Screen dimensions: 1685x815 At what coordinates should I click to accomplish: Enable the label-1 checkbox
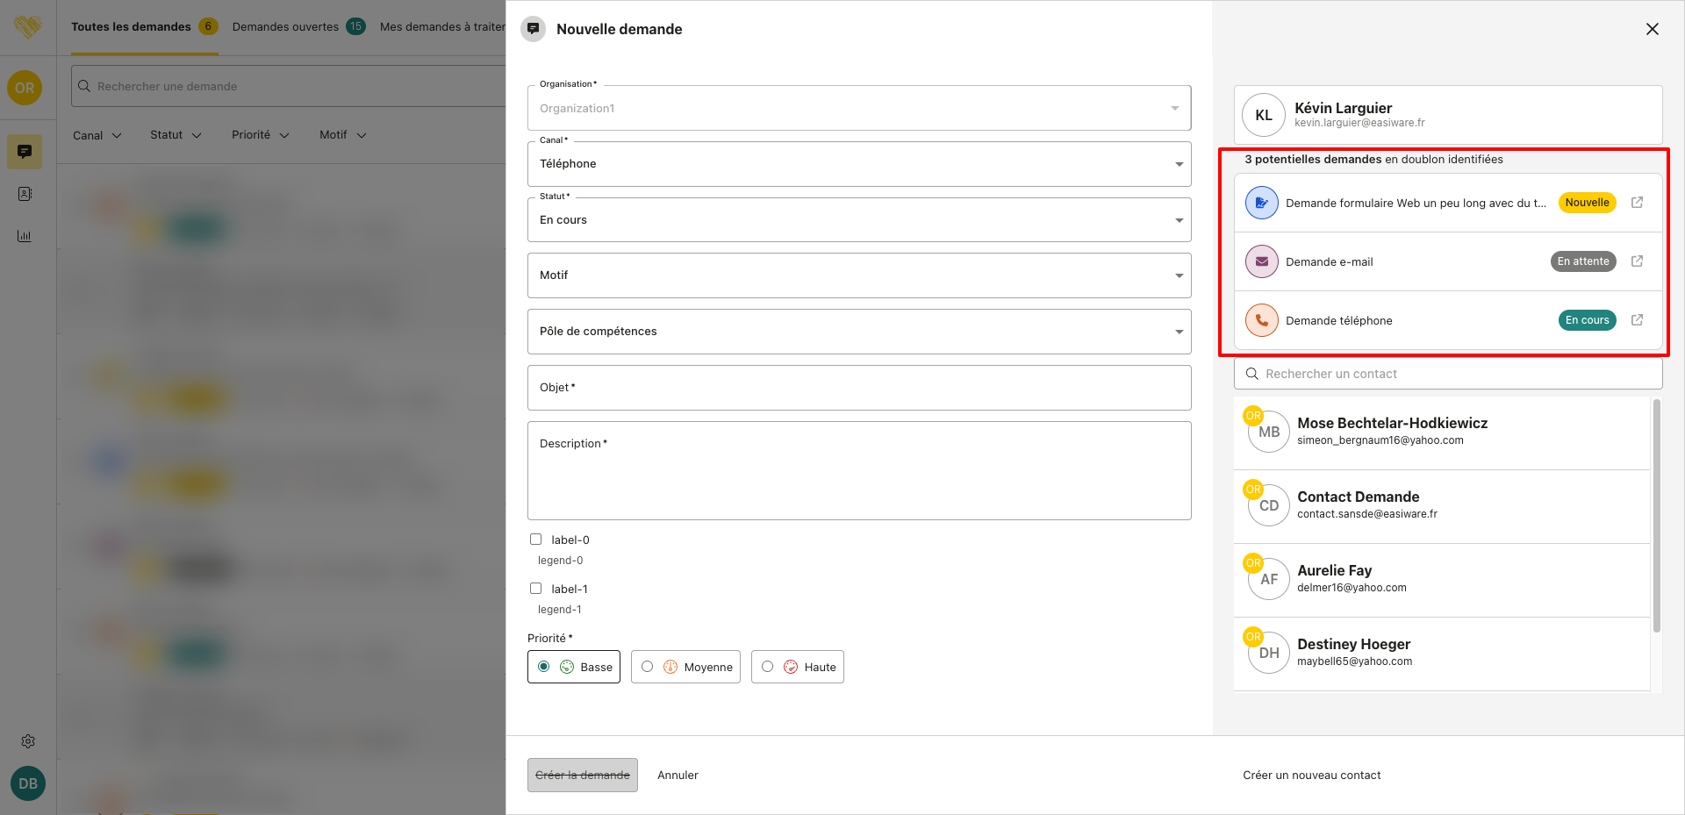535,589
